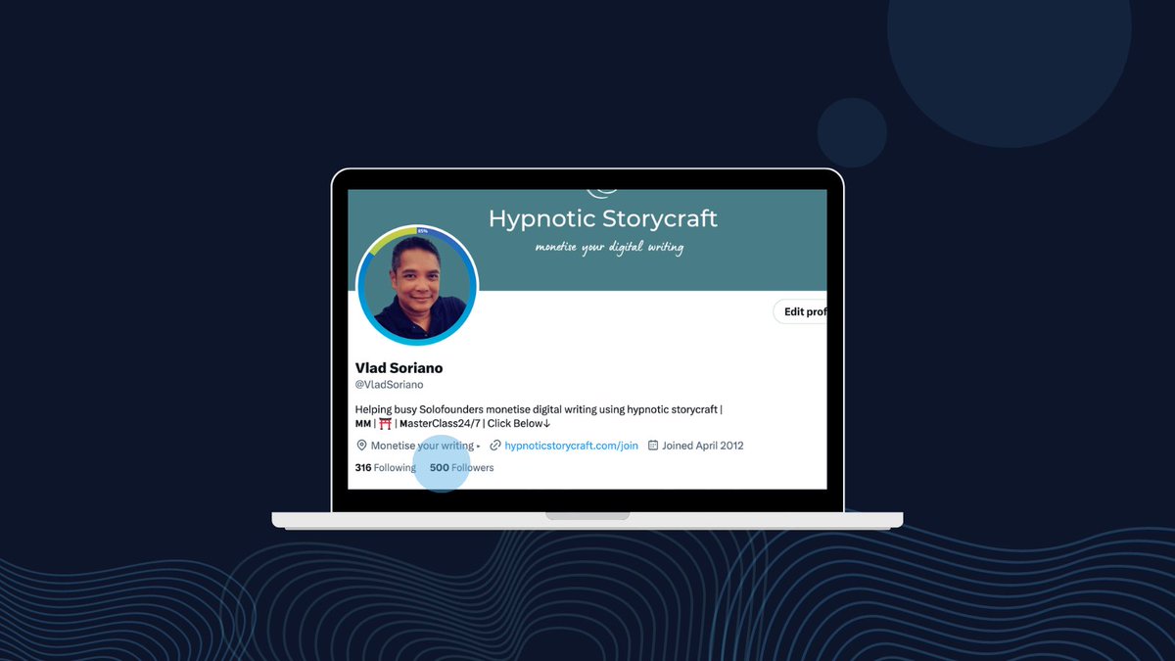
Task: Open the hypnoticstorycraft.com/join link
Action: tap(571, 446)
